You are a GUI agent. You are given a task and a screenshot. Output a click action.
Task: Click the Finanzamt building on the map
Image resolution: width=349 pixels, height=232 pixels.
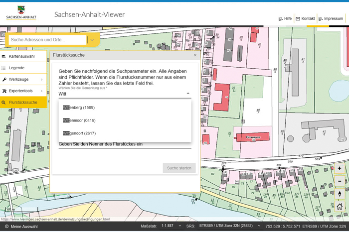253,137
